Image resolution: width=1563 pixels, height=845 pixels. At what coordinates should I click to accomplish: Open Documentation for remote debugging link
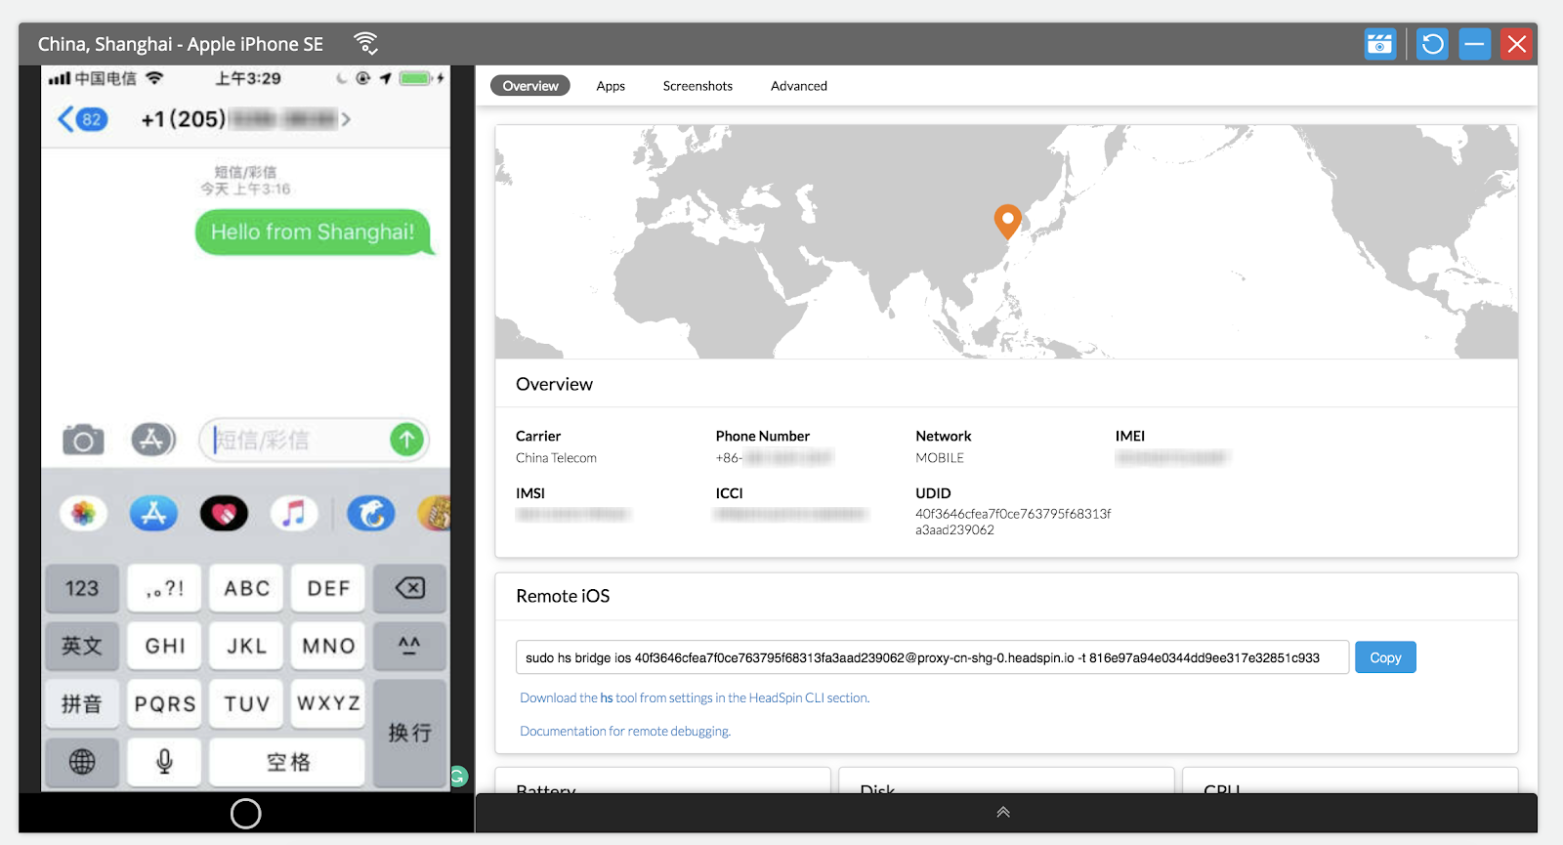pos(625,731)
